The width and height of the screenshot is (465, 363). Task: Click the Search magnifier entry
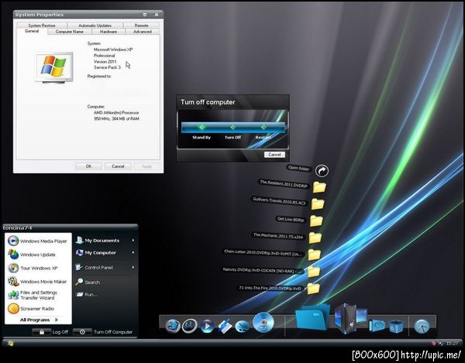click(88, 283)
